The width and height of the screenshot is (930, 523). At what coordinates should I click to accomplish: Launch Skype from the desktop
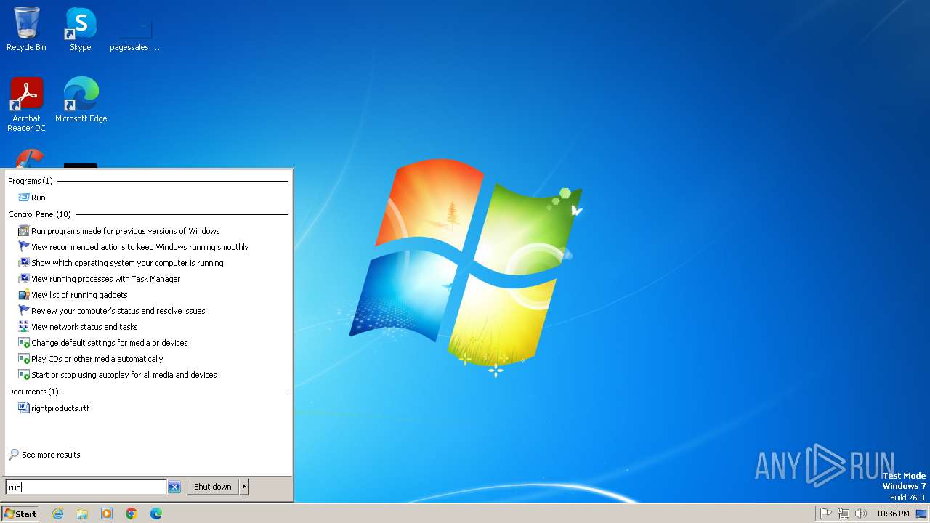point(81,29)
